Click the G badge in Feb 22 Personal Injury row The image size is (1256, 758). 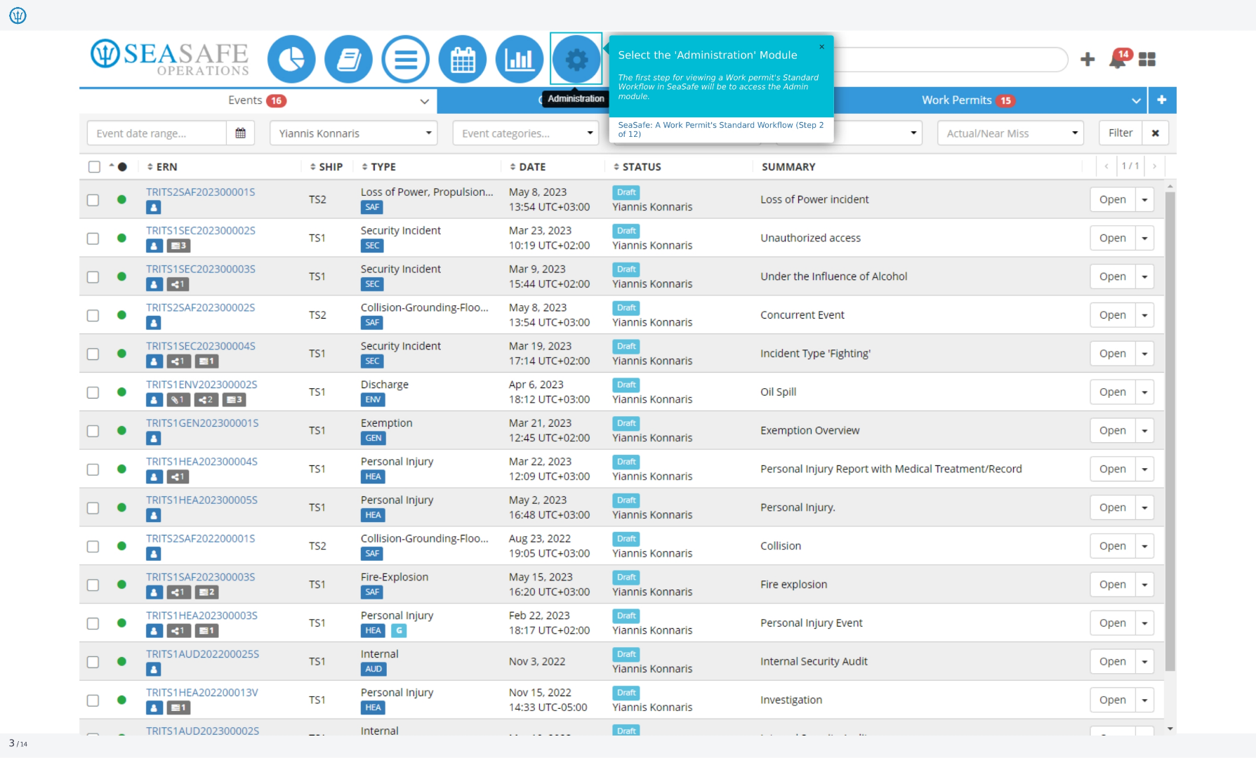399,631
